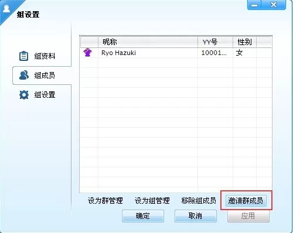Switch to the 组设置 sidebar tab

37,95
